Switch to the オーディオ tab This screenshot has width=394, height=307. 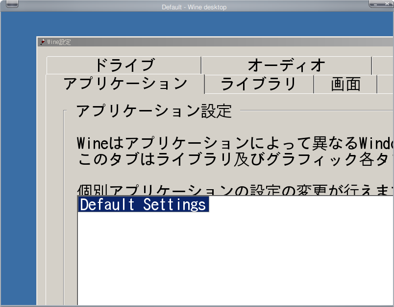pyautogui.click(x=287, y=65)
